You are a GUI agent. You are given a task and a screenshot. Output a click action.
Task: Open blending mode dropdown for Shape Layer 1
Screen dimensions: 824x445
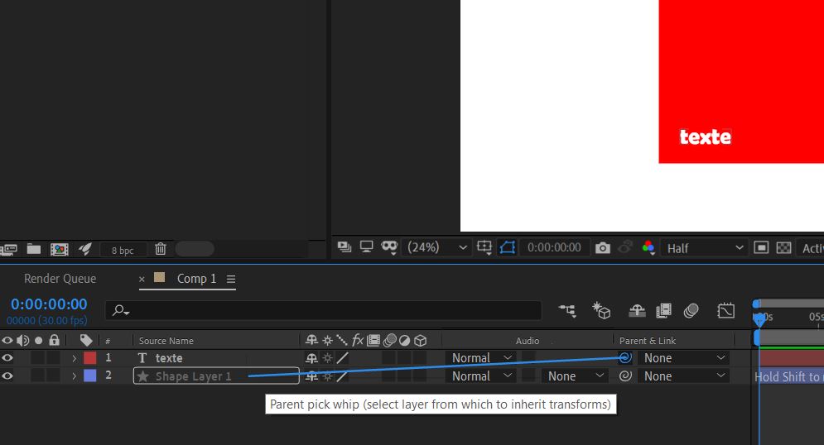pyautogui.click(x=481, y=376)
